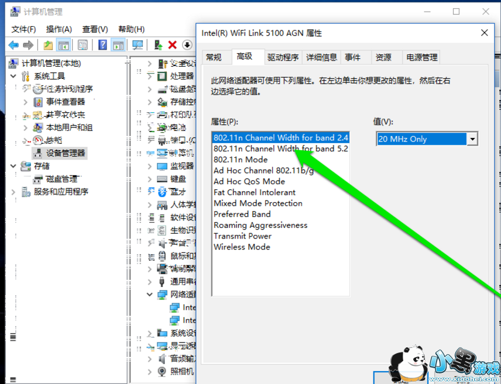Select 磁盘管理 in console tree
This screenshot has width=501, height=384.
coord(61,179)
